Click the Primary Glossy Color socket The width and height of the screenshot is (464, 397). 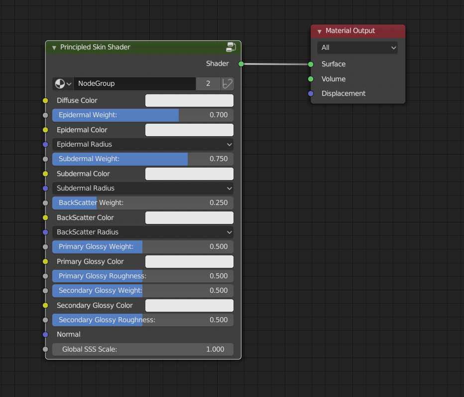(x=45, y=261)
